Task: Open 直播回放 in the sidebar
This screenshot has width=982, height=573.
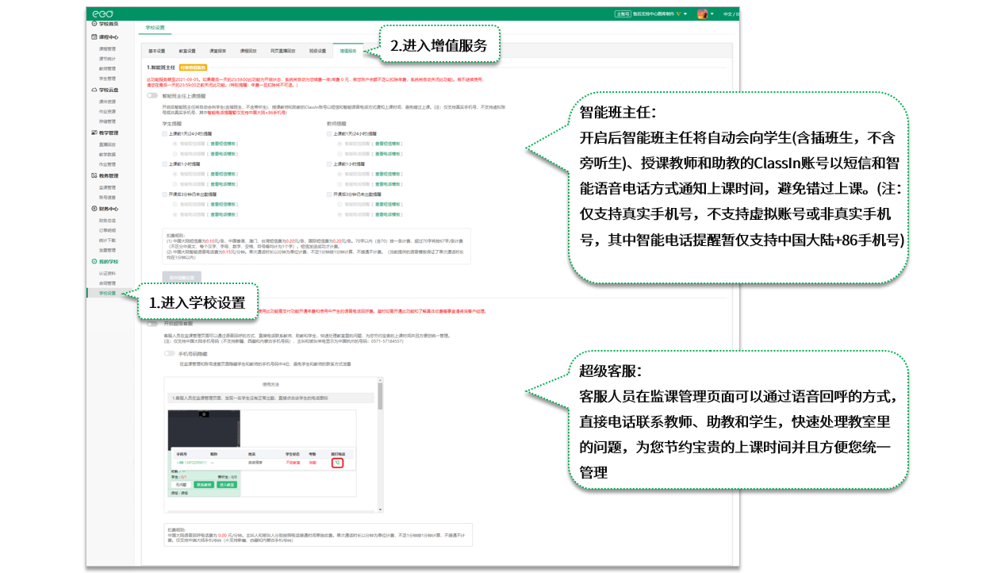Action: tap(107, 144)
